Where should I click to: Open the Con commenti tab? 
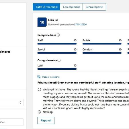point(71,7)
